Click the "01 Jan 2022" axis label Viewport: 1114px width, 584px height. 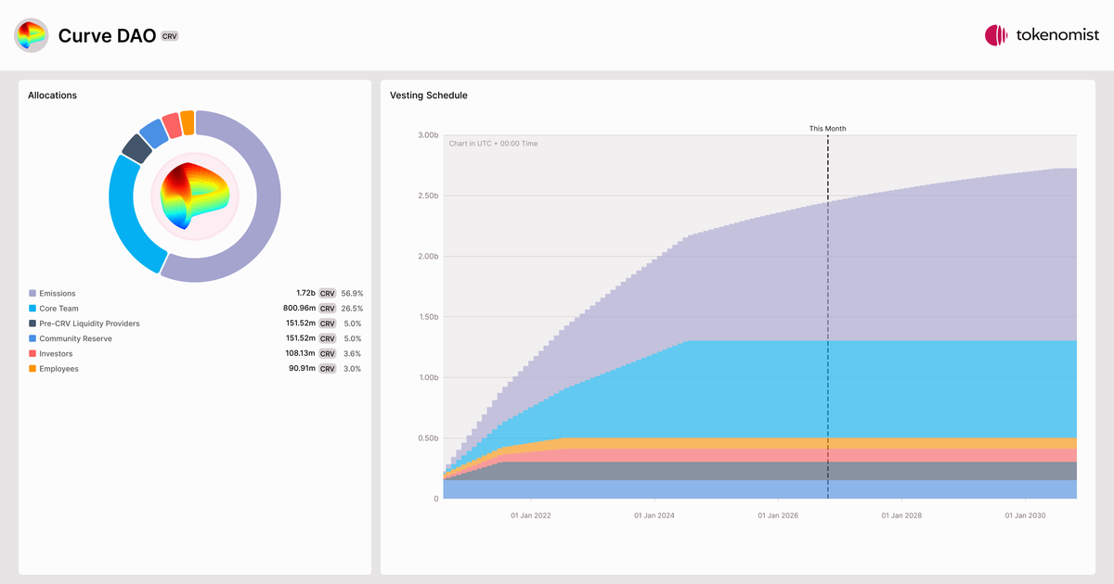[x=531, y=515]
